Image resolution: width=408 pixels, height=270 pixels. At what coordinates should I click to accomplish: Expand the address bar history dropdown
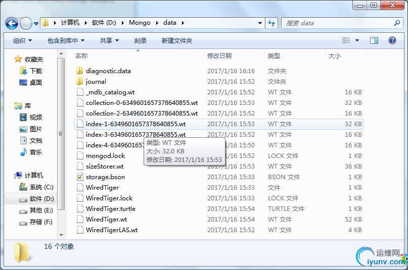click(x=260, y=23)
